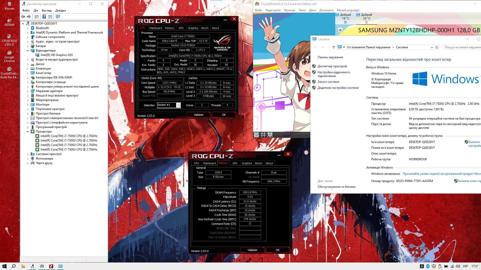Open Додаткові настройки системи link
Screen dimensions: 481x270
click(x=338, y=88)
